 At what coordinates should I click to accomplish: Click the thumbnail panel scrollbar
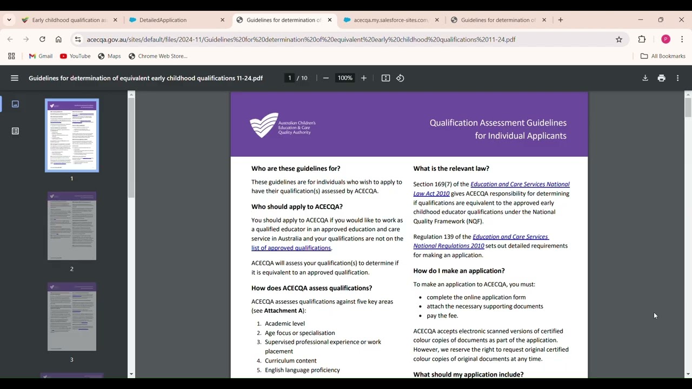coord(131,149)
